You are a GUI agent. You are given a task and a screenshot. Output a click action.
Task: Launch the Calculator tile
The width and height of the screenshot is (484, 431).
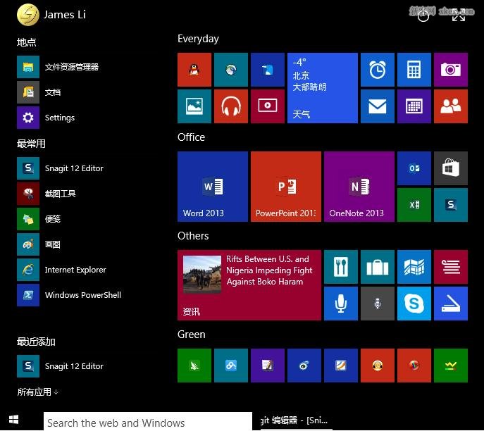pyautogui.click(x=414, y=70)
